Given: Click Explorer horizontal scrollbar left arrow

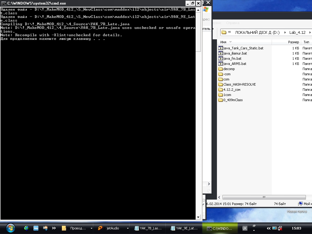Looking at the screenshot, I should point(219,197).
